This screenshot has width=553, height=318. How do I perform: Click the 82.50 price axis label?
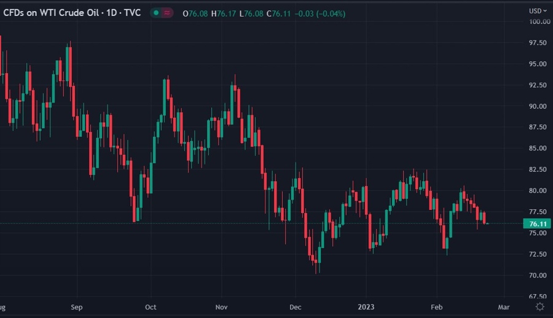pyautogui.click(x=538, y=169)
